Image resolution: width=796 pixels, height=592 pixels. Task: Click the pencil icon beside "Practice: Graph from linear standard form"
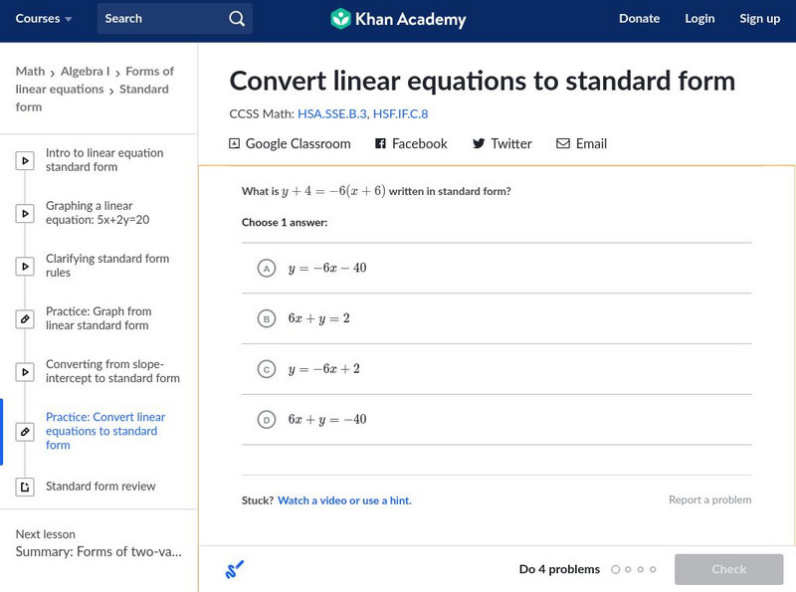click(24, 317)
